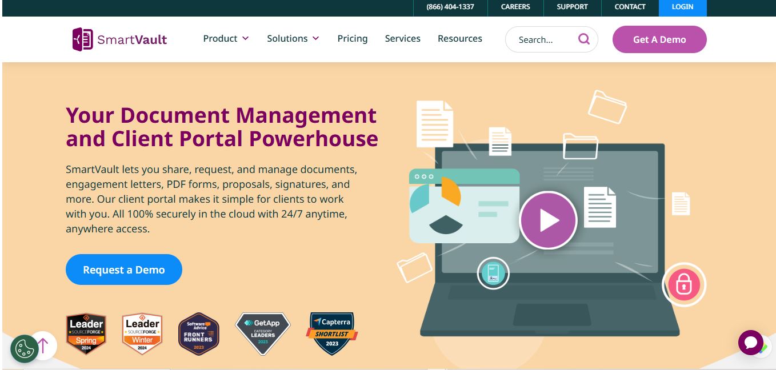The image size is (776, 370).
Task: Click the teal signature document icon
Action: click(493, 273)
